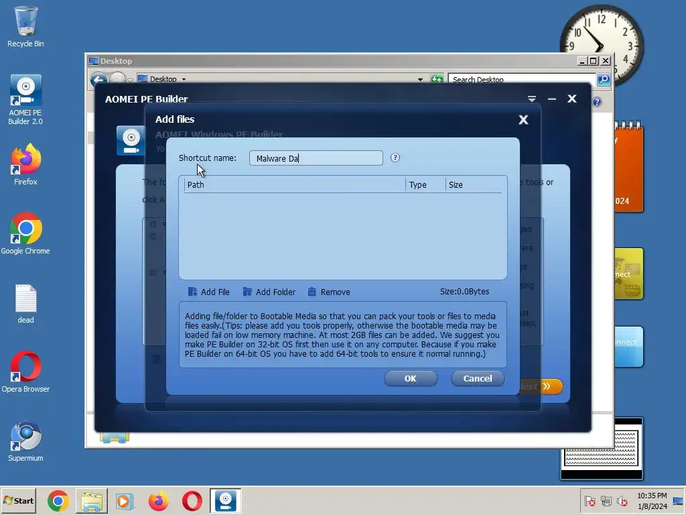
Task: Click the orange calendar gadget
Action: 629,167
